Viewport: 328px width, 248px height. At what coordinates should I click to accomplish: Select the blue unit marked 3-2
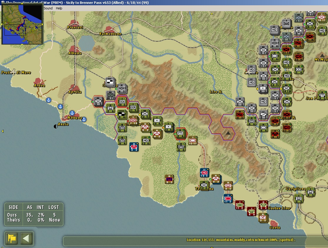click(x=134, y=147)
